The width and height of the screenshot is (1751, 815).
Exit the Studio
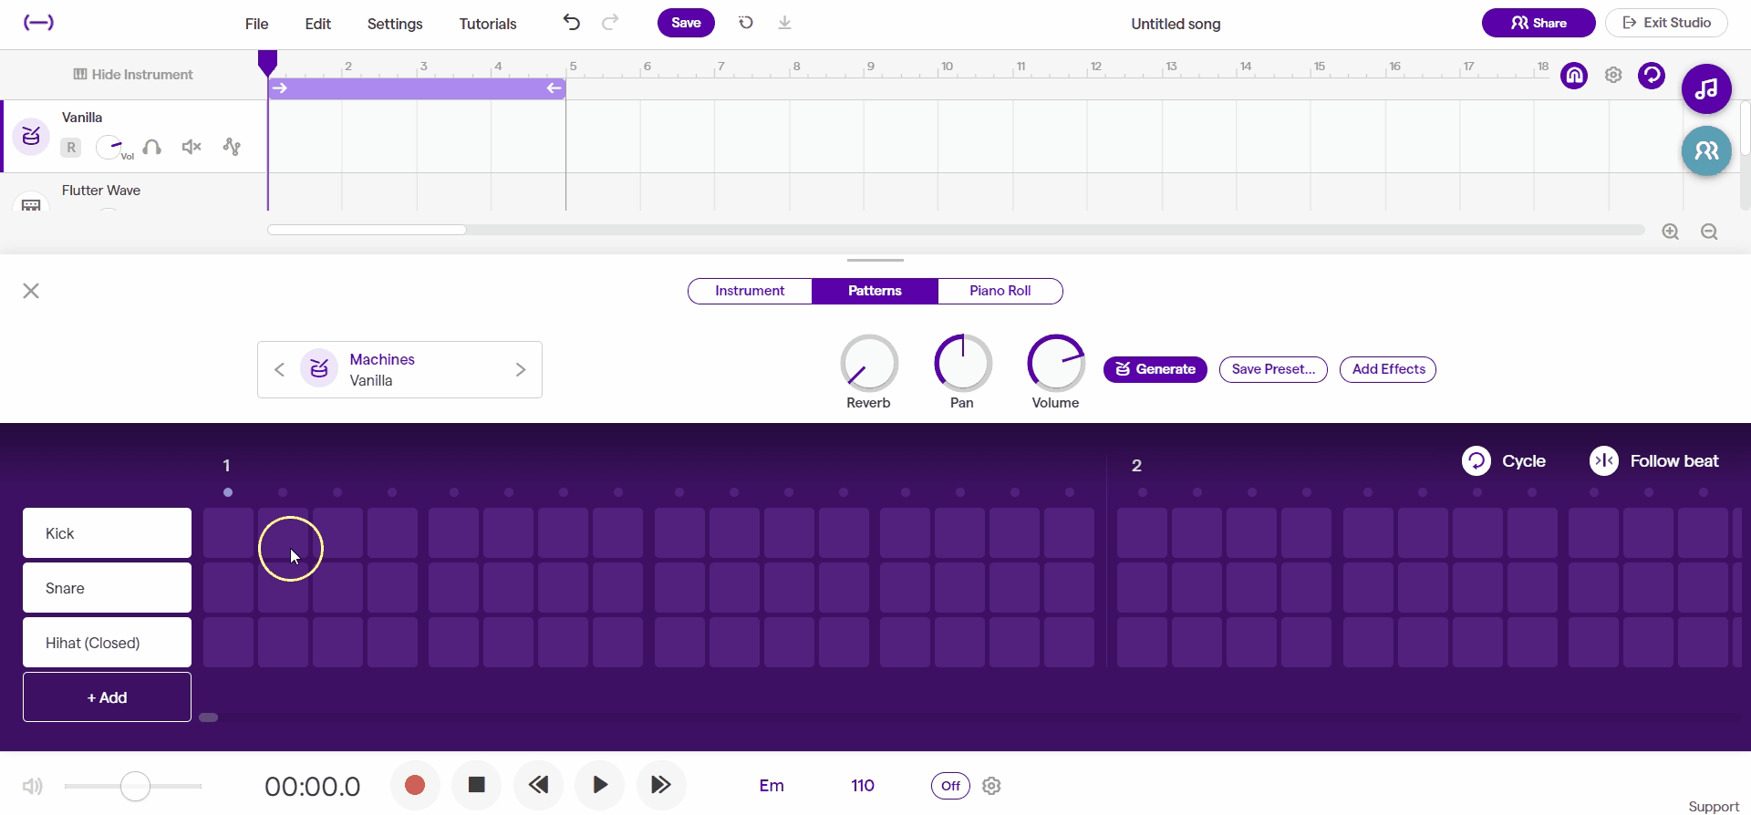tap(1666, 23)
